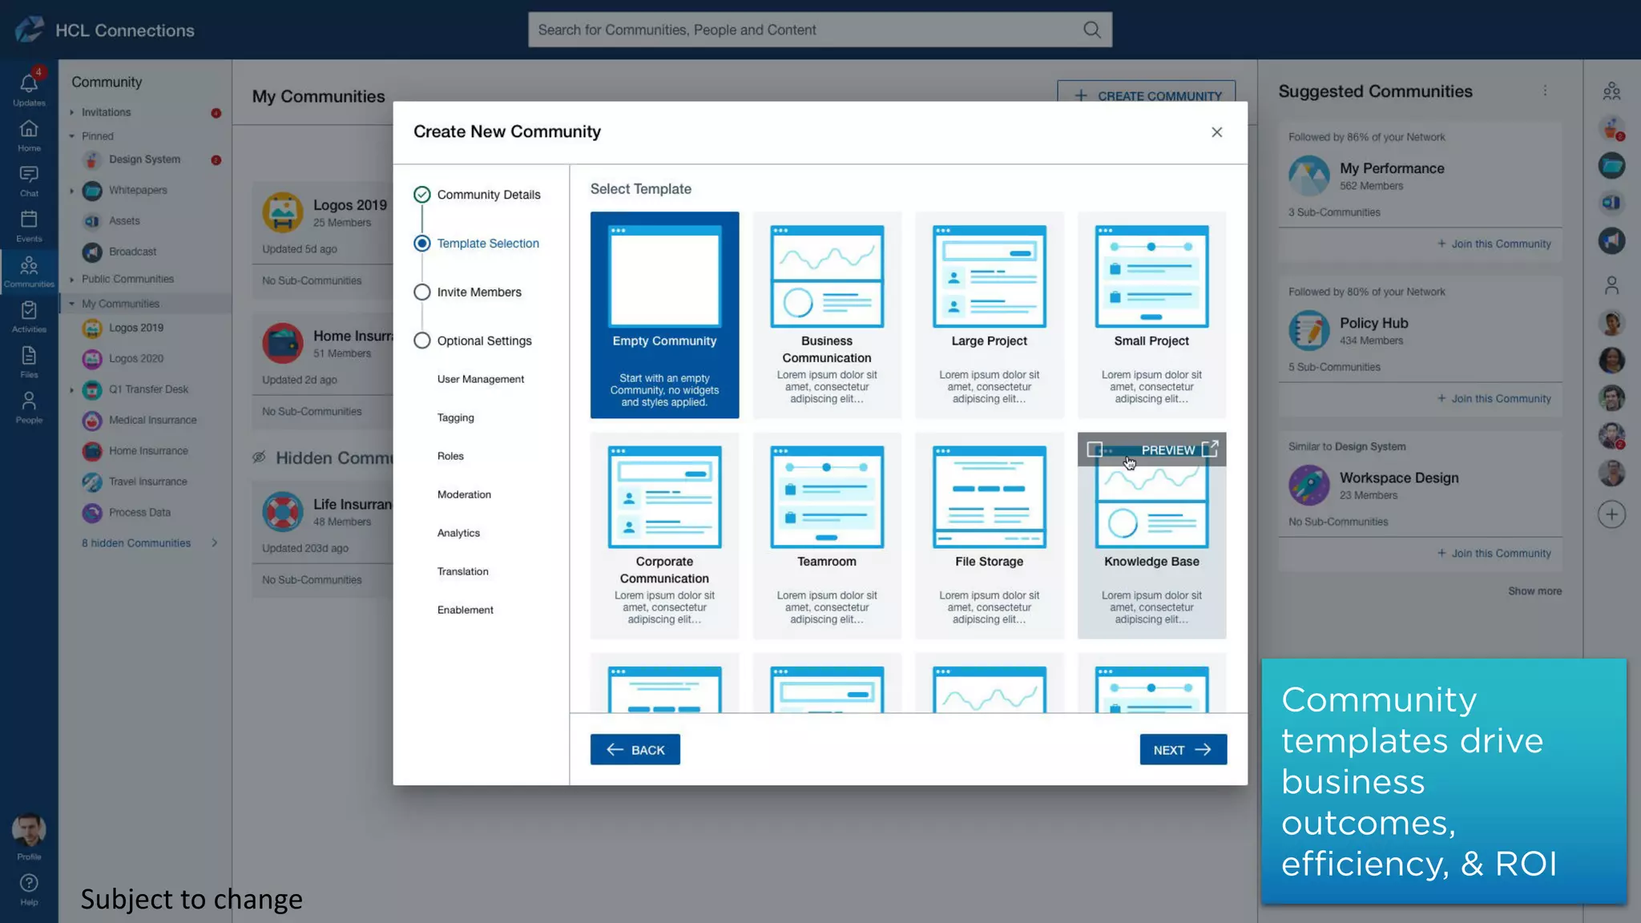Screen dimensions: 1641x923
Task: Go to Home in left rail
Action: pos(29,129)
